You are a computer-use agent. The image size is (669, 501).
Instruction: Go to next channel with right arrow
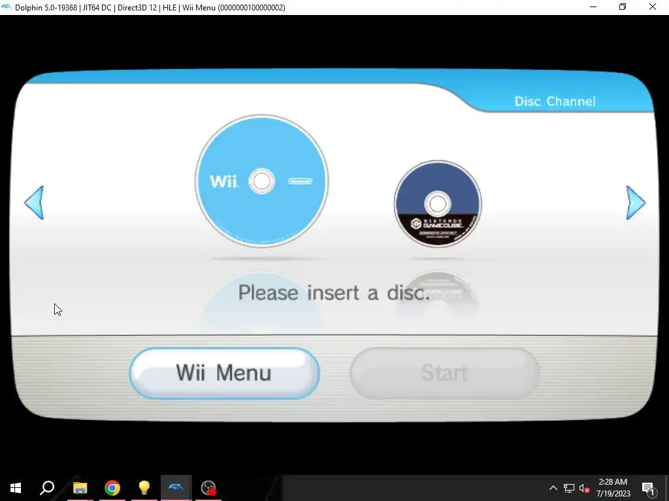click(x=635, y=203)
